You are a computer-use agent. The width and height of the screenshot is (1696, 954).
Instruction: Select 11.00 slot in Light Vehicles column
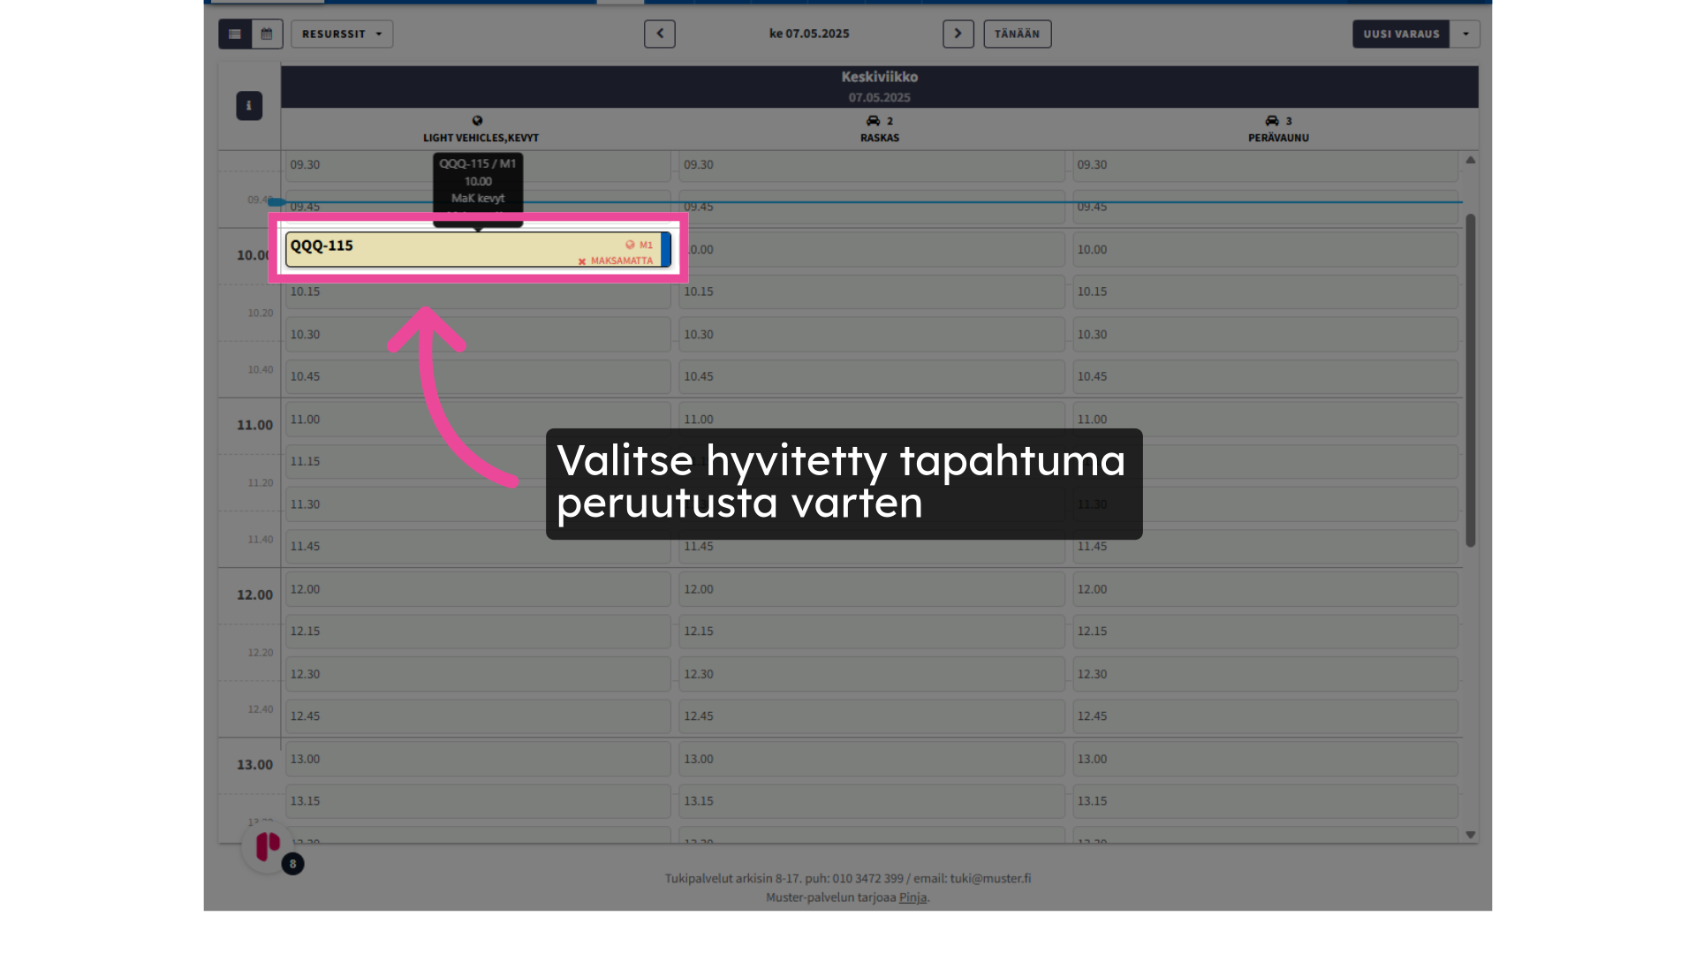click(478, 420)
